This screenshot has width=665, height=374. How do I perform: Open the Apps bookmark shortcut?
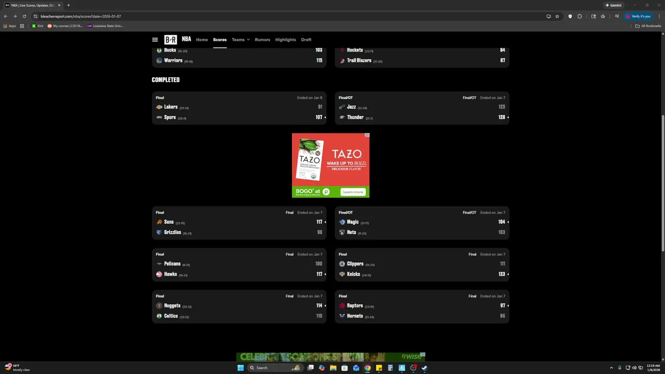click(x=9, y=26)
